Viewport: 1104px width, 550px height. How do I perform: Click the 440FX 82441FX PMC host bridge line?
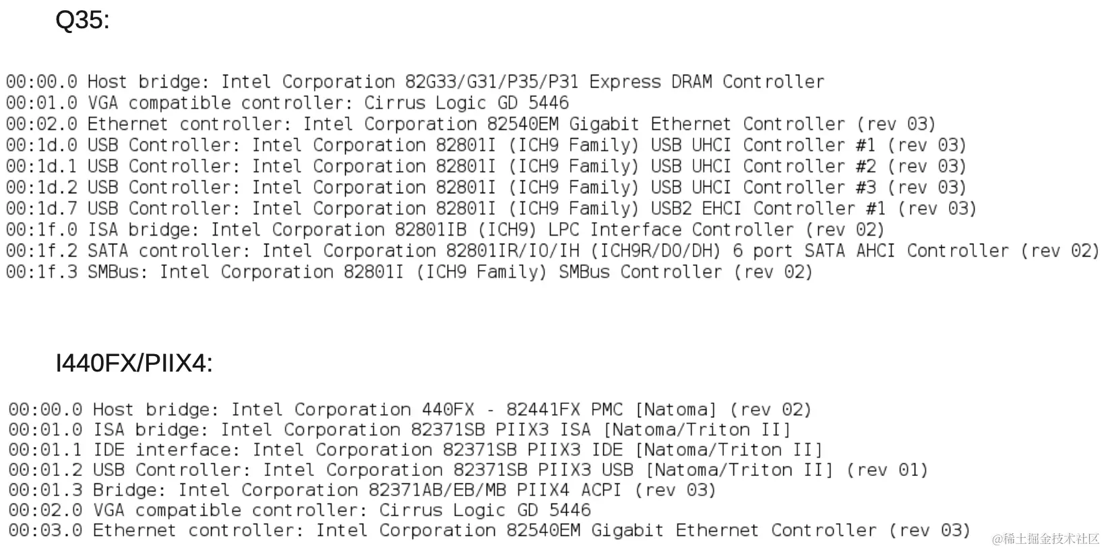[x=410, y=409]
